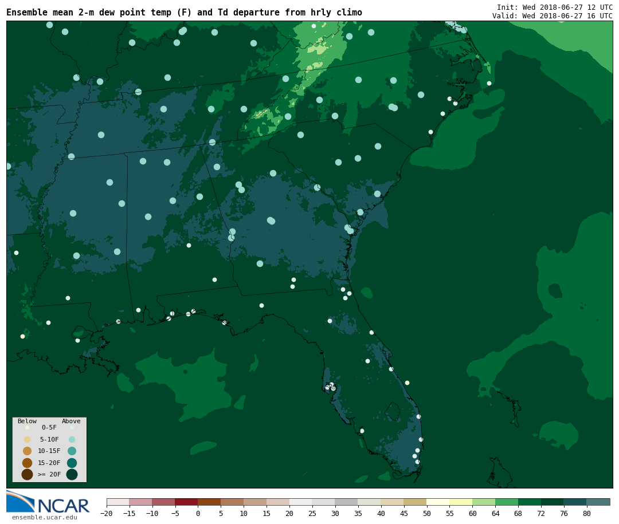Click the light green swatch between 60 and 64
Screen dimensions: 619x524
tap(484, 502)
